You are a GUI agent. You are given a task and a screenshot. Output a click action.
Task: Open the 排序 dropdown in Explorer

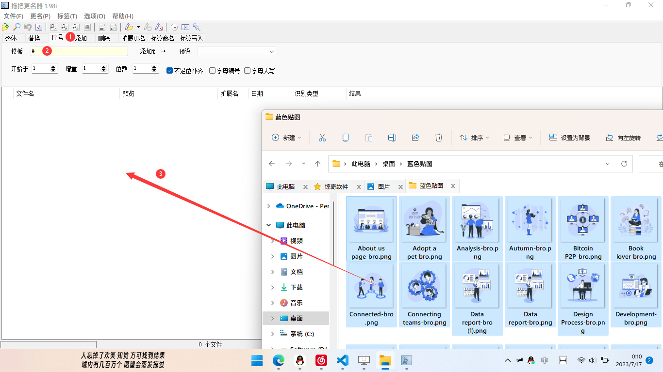[474, 138]
